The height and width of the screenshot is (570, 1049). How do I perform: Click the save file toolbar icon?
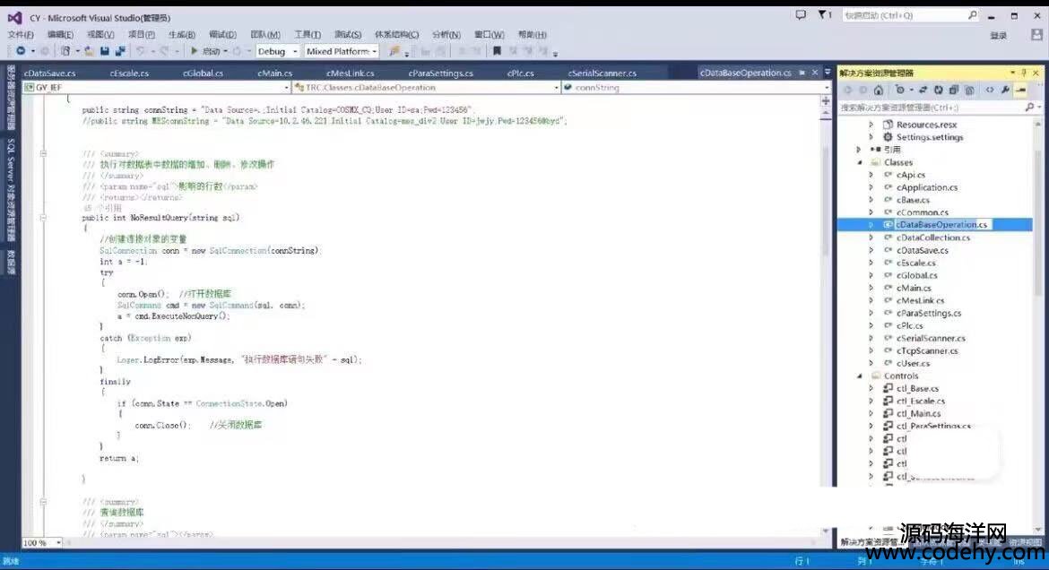click(x=104, y=51)
